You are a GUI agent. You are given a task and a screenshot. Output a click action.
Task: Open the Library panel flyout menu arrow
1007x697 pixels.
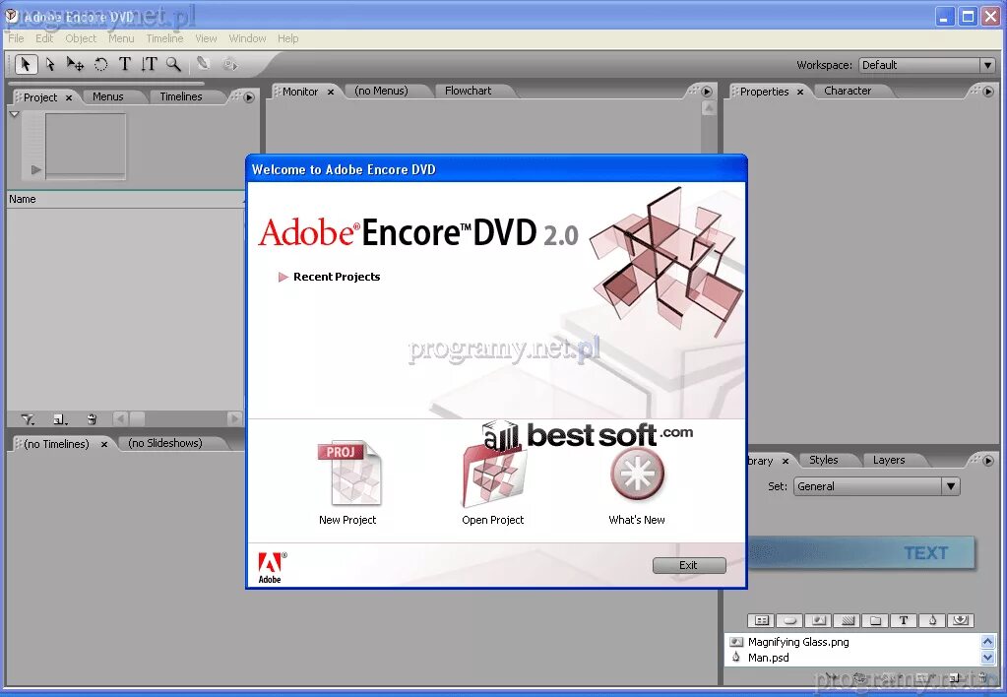coord(988,460)
